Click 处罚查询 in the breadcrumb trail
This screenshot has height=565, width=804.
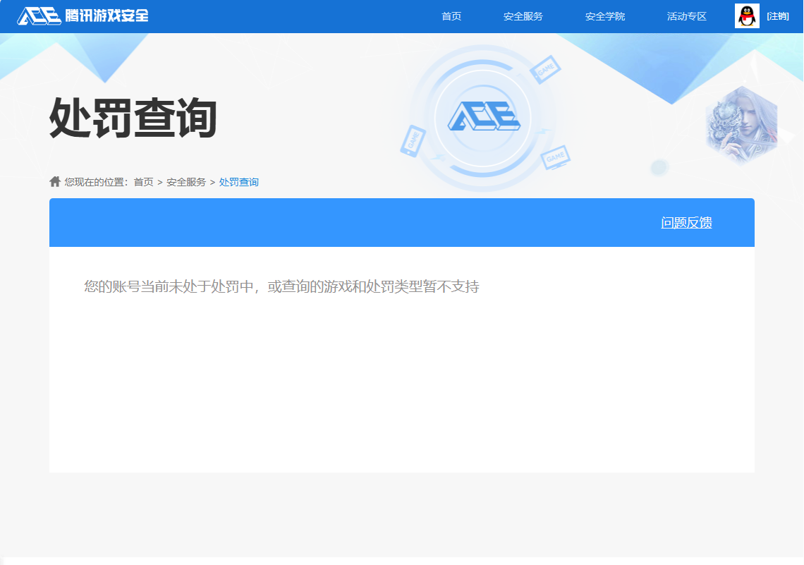pos(238,181)
